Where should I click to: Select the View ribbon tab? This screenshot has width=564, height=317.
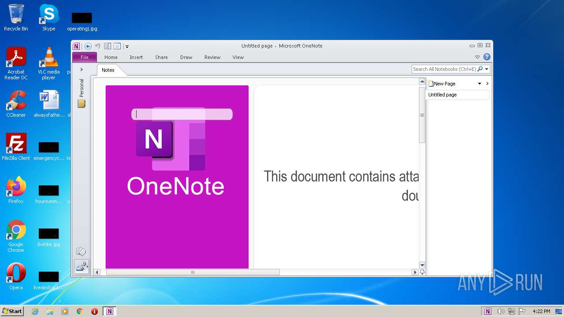pyautogui.click(x=238, y=57)
